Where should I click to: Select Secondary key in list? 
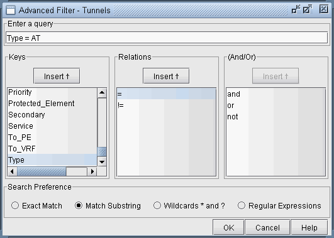[x=52, y=115]
